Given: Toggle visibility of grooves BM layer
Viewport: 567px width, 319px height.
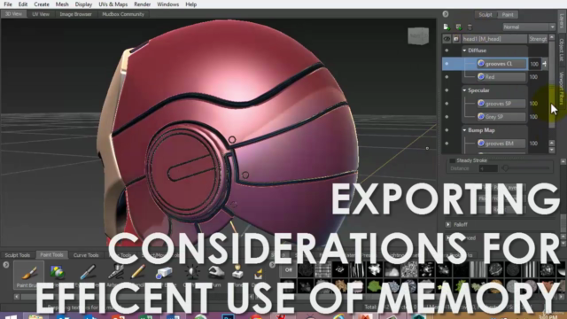Looking at the screenshot, I should pos(447,144).
